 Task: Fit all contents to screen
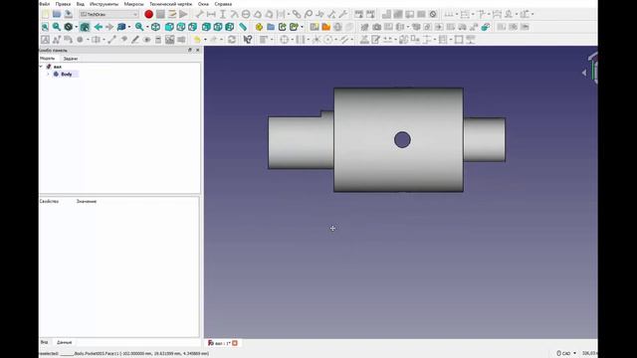[x=45, y=27]
